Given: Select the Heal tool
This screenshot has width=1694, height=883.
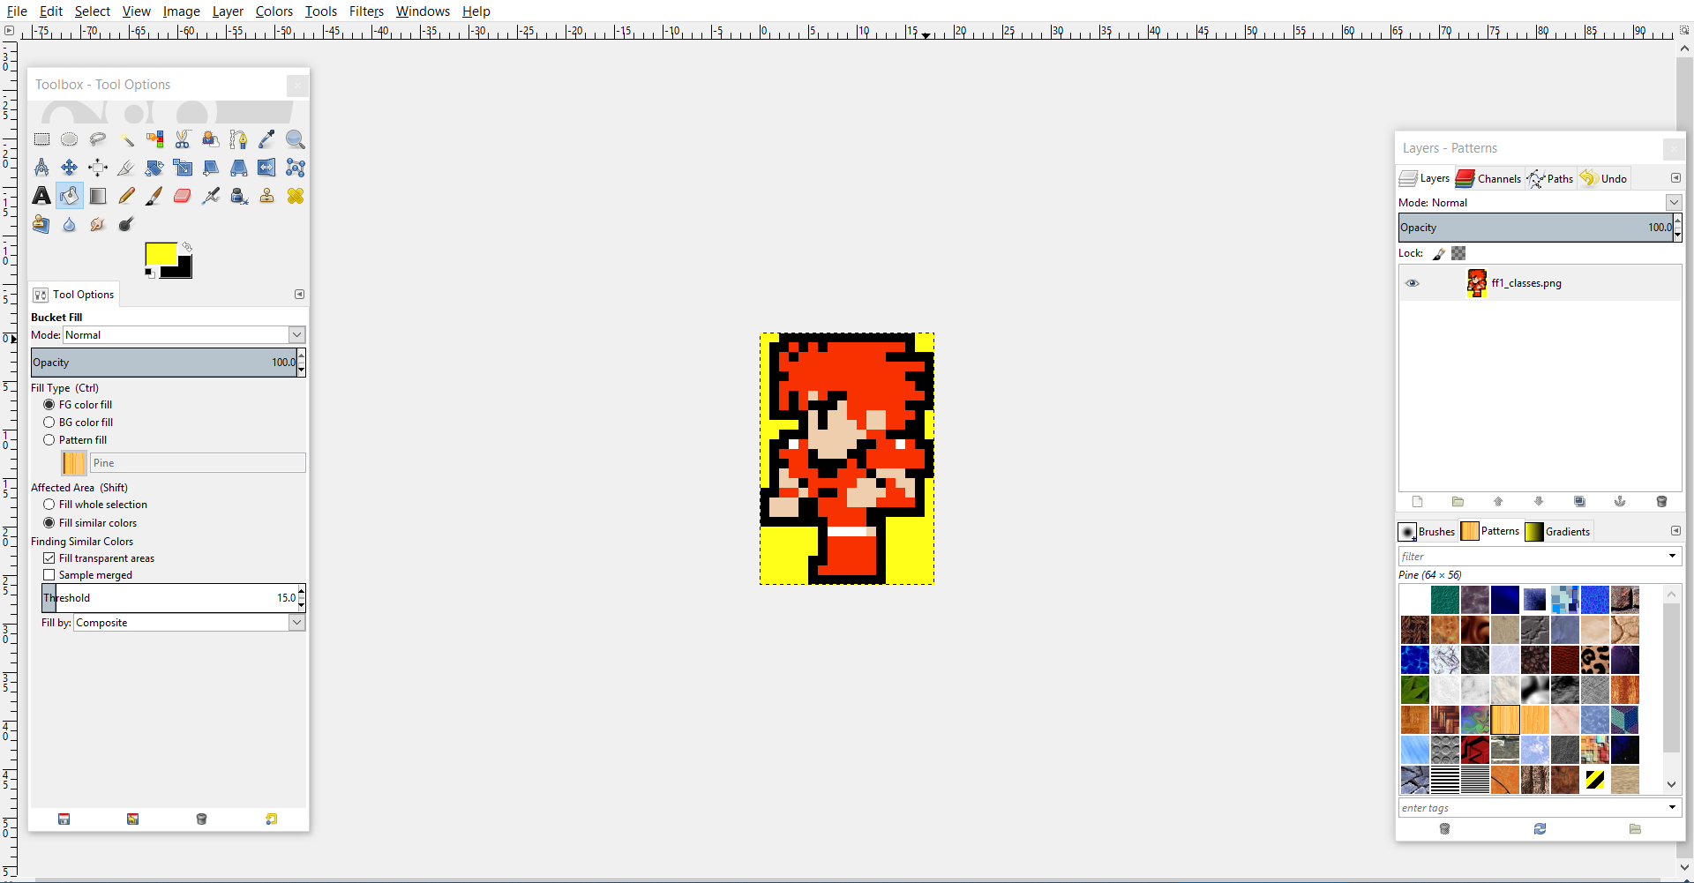Looking at the screenshot, I should [x=295, y=196].
